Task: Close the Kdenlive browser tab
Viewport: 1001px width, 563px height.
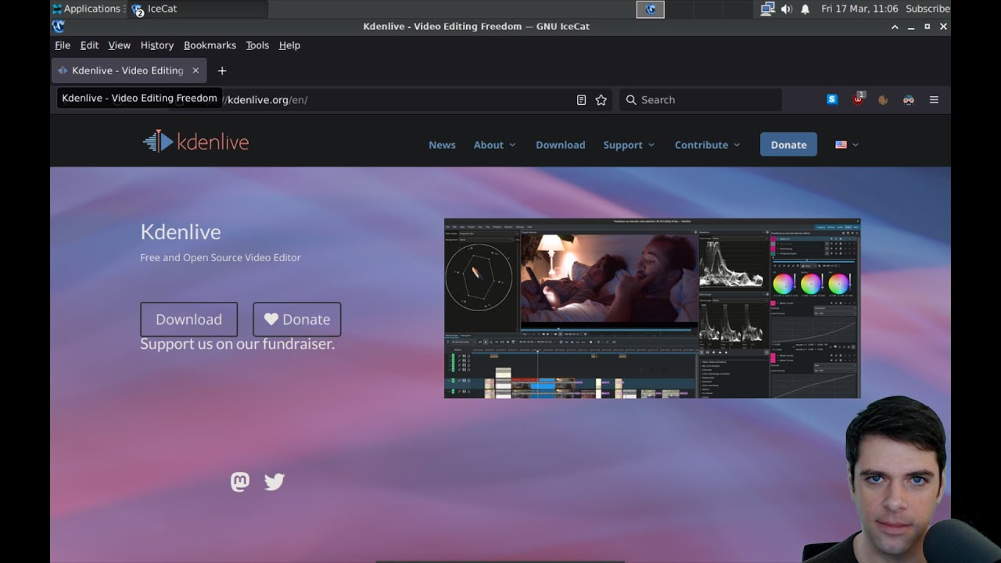Action: coord(196,70)
